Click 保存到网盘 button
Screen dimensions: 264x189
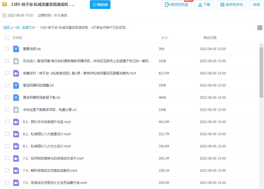point(176,5)
